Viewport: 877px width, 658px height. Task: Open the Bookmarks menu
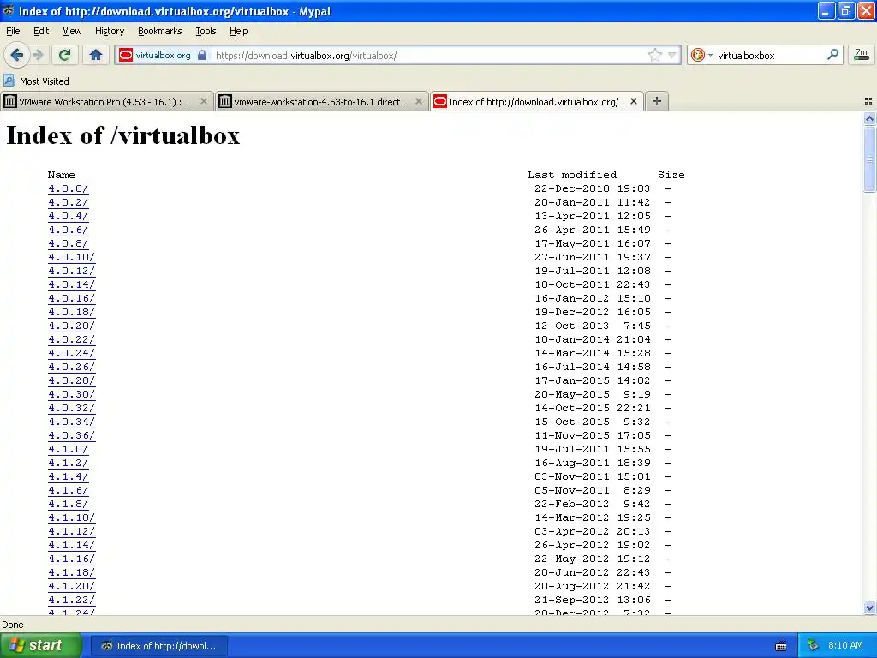point(159,31)
